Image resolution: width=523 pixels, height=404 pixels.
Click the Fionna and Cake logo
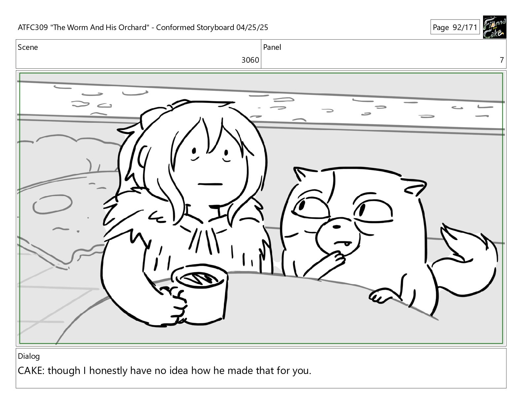click(494, 27)
